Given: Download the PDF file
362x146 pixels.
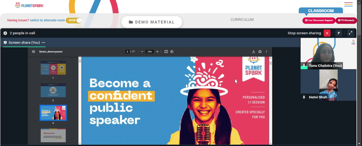Looking at the screenshot, I should pos(253,51).
